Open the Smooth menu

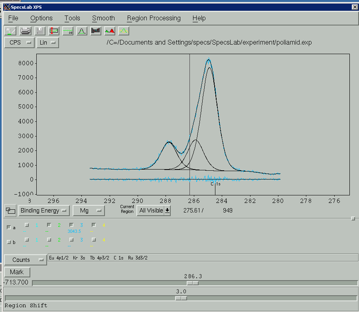tap(103, 18)
